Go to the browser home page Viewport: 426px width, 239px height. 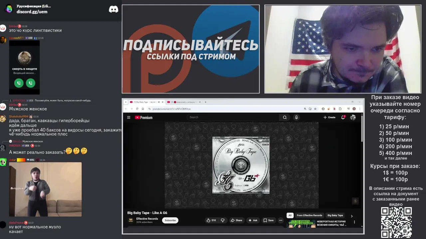coord(142,109)
